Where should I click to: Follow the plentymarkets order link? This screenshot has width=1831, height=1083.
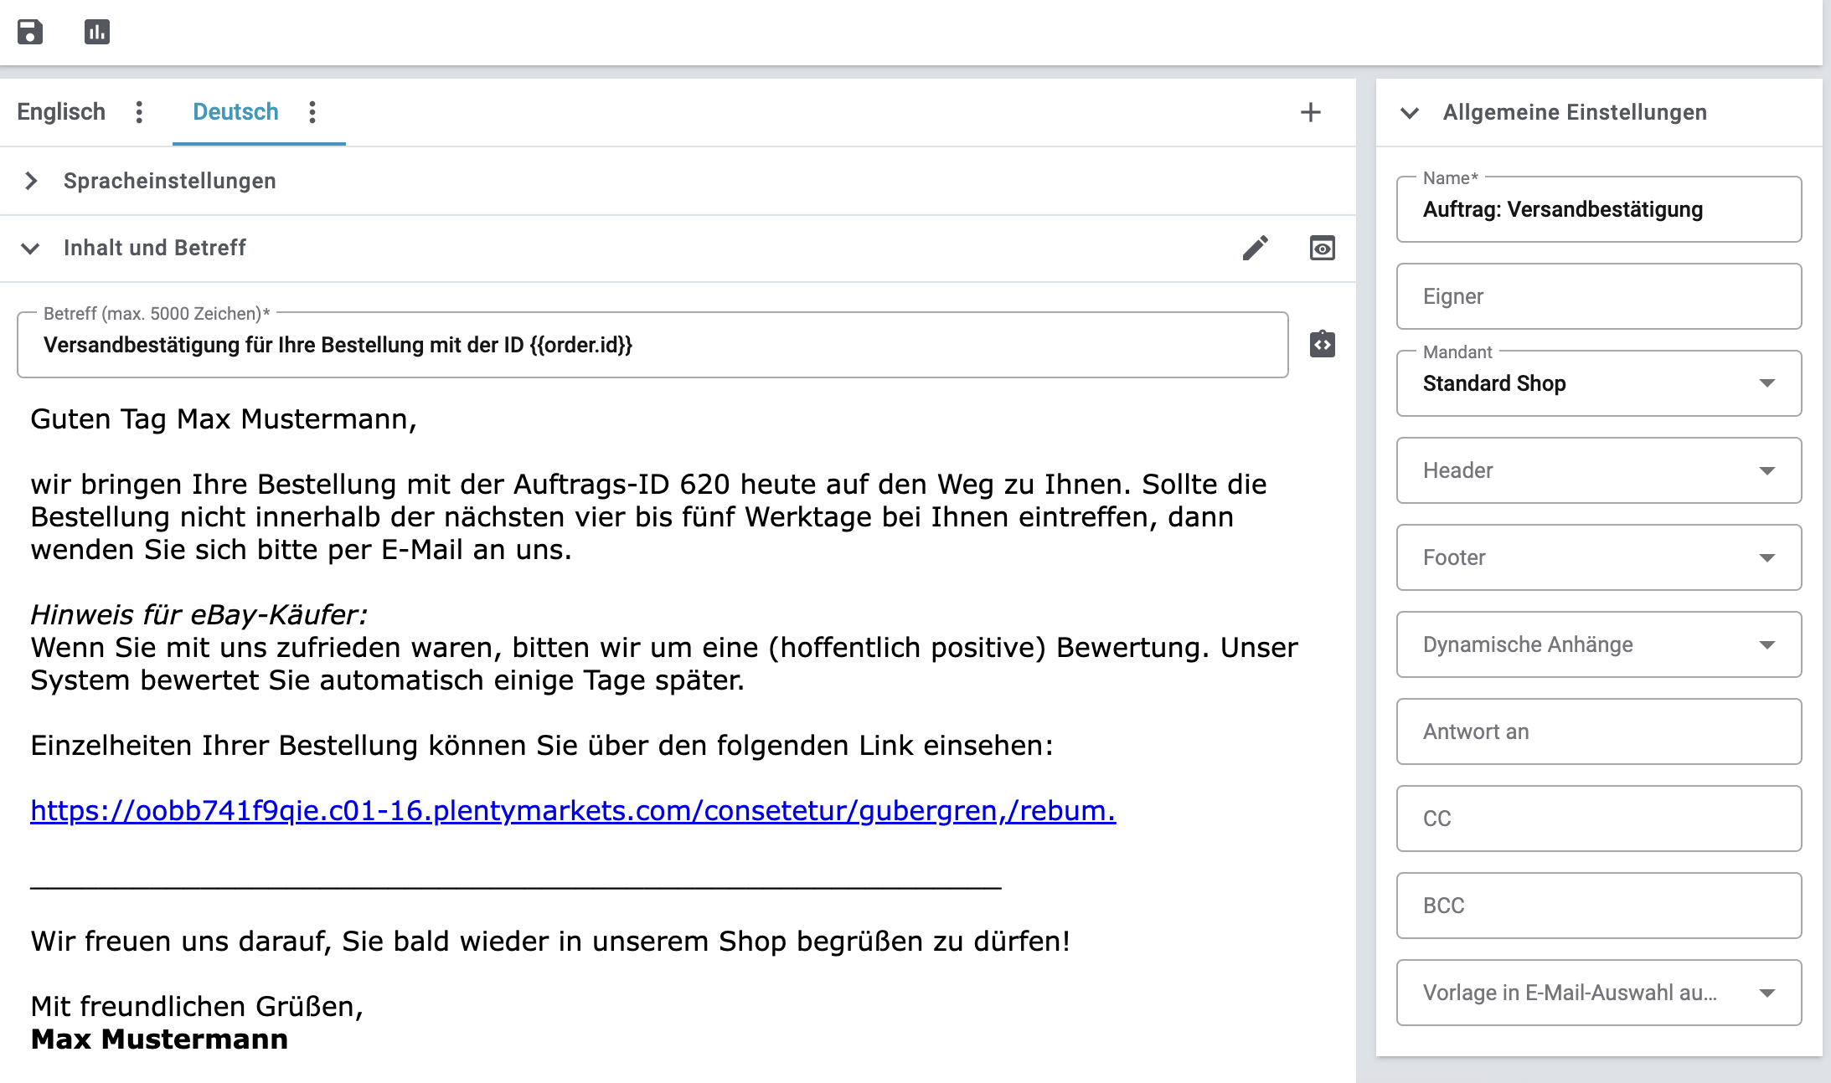coord(573,810)
